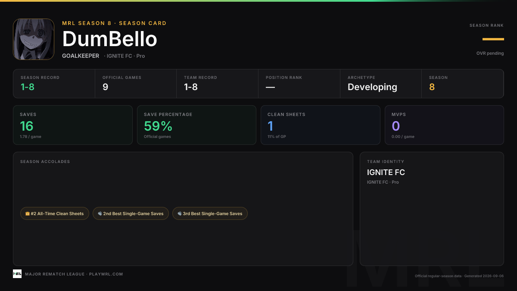Click the OVR pending text
Viewport: 517px width, 291px height.
pyautogui.click(x=490, y=53)
